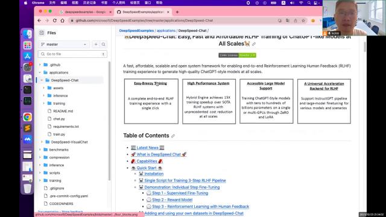Screen dimensions: 386x217
Task: Click the Apple menu icon
Action: (x=25, y=3)
